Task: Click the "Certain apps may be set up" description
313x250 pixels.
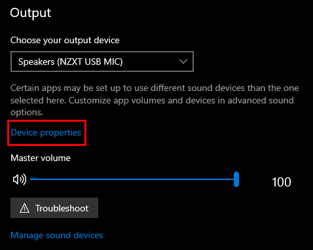Action: (155, 100)
